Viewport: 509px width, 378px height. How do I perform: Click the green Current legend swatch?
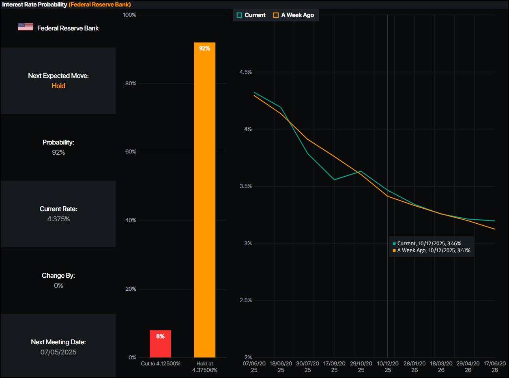(239, 15)
